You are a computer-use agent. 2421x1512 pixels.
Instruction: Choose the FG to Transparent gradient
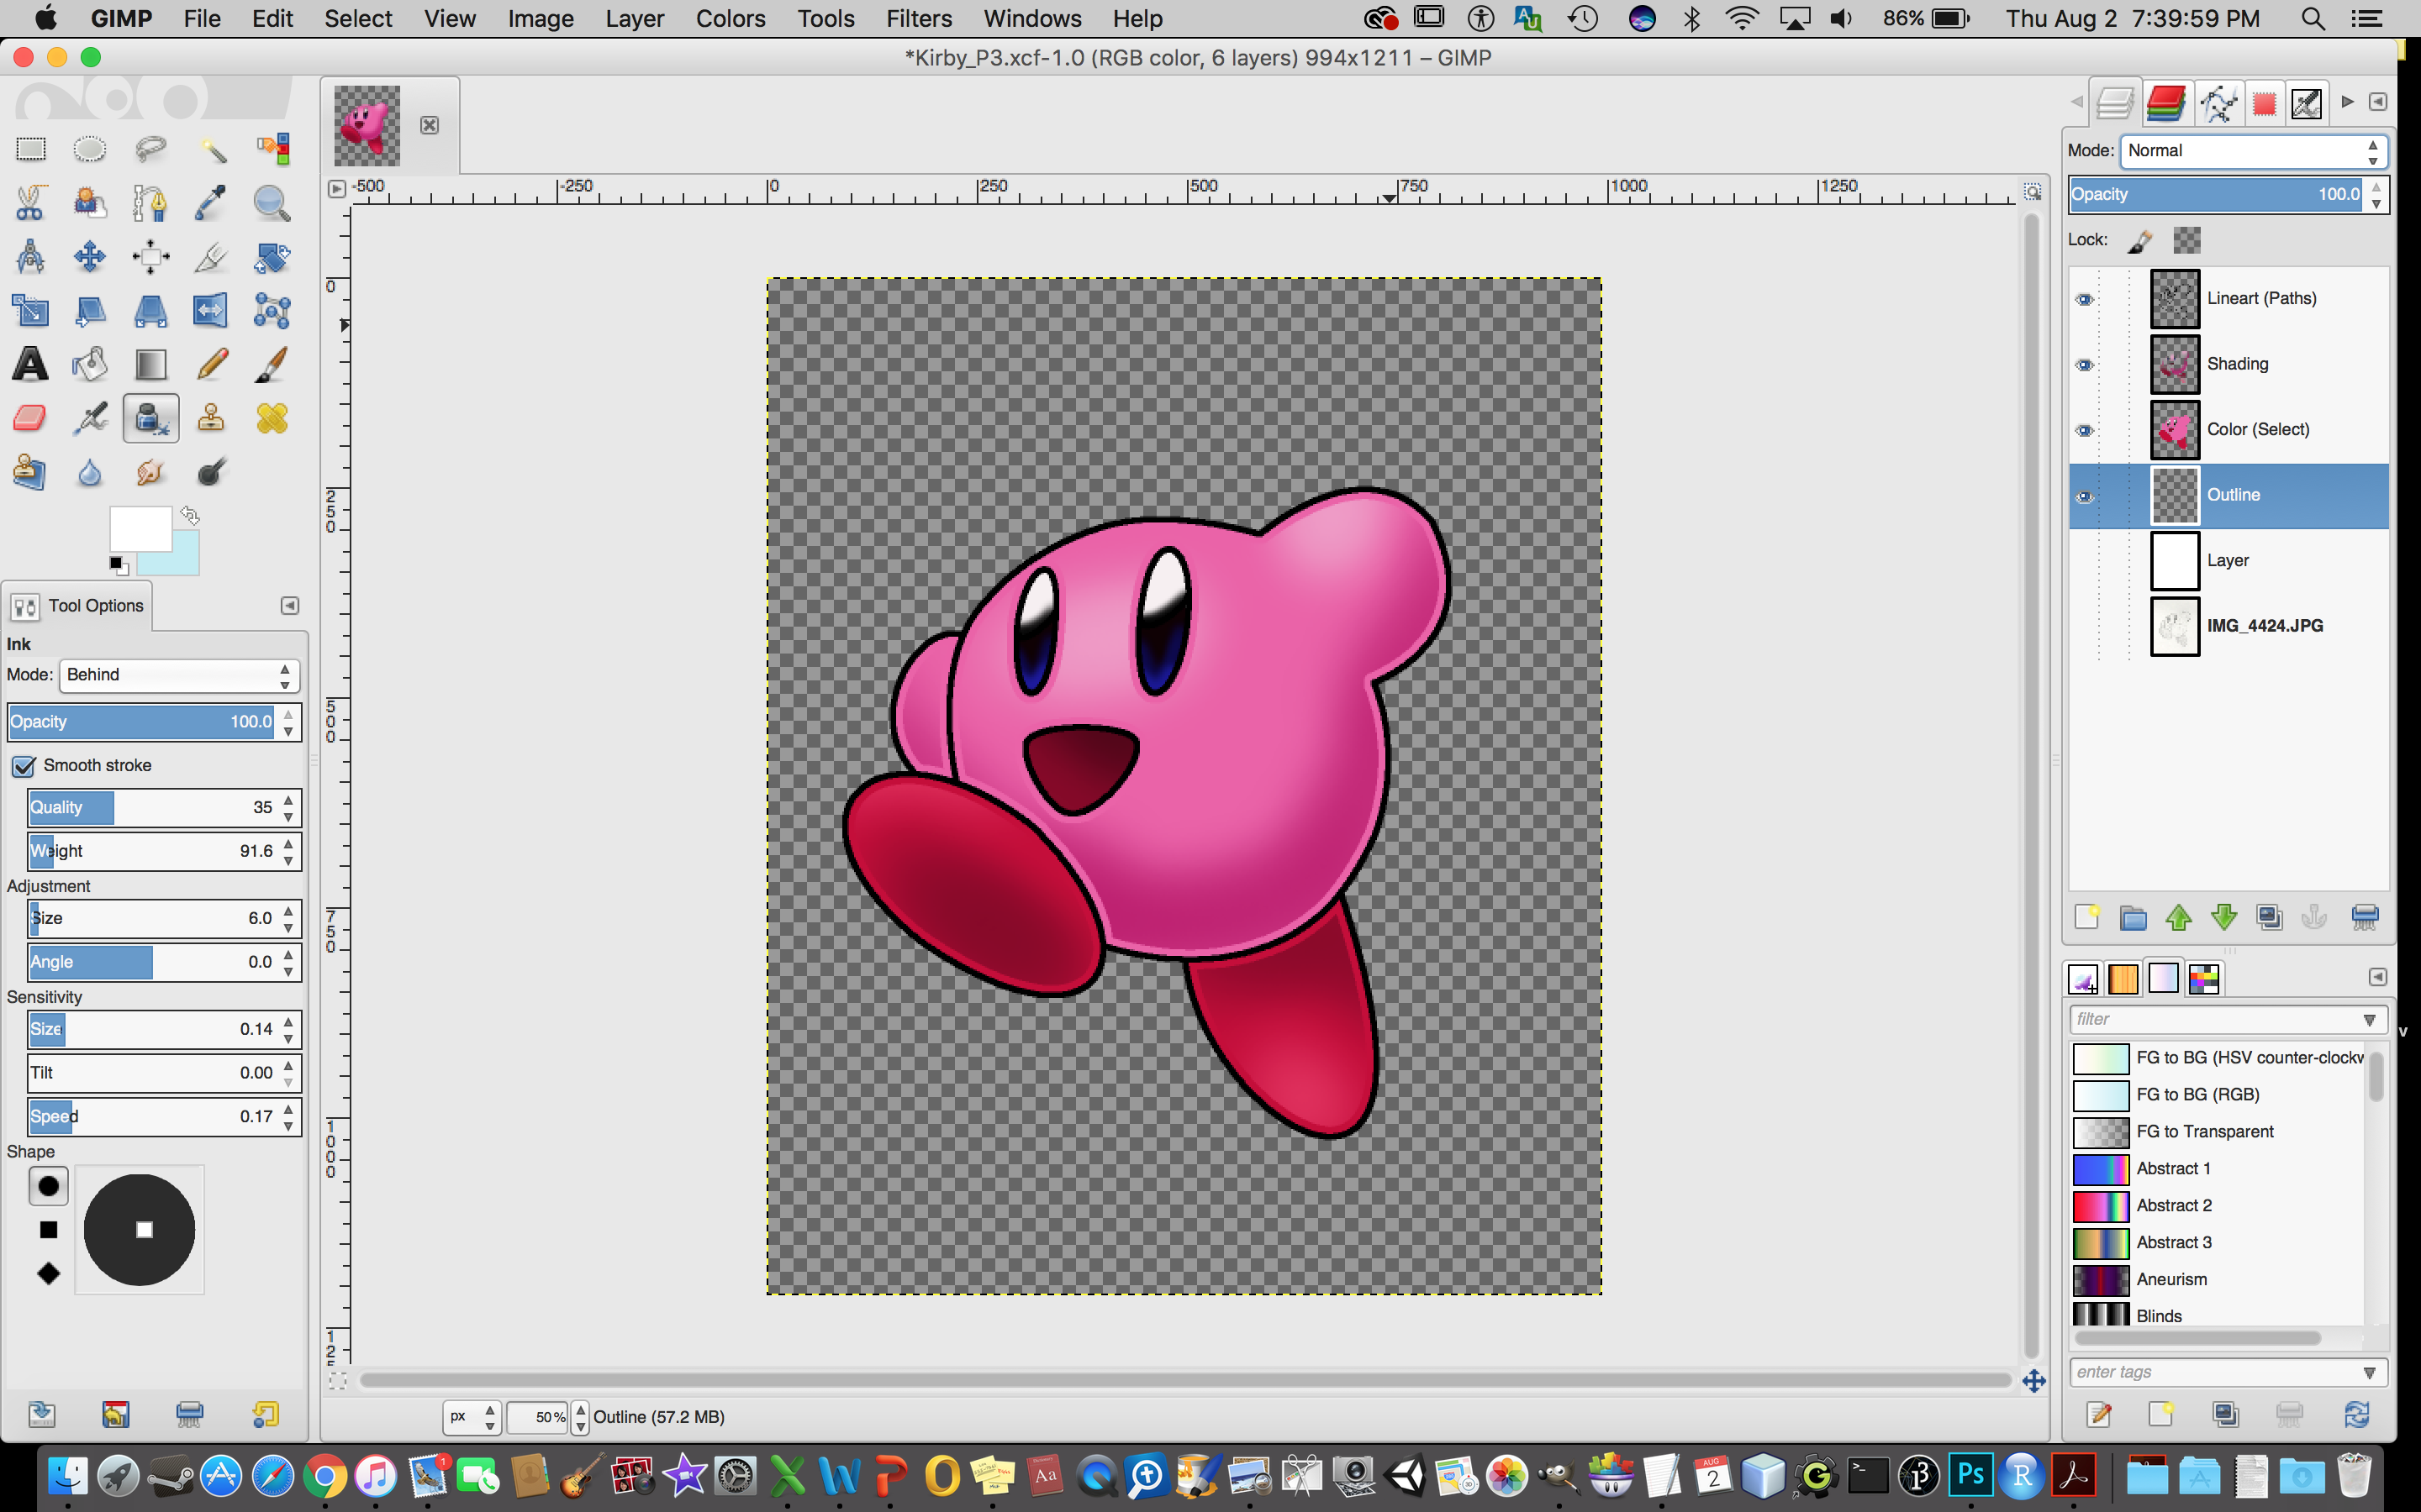pos(2217,1132)
